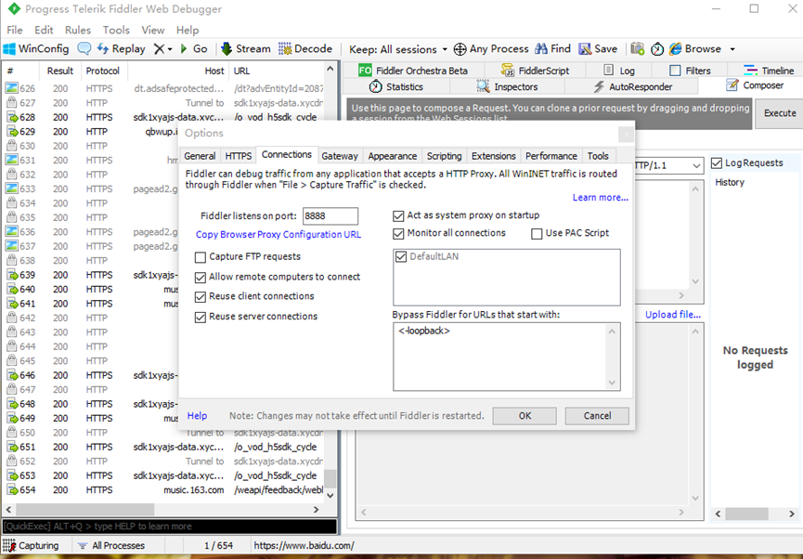Open the Inspectors tab
Screen dimensions: 803x559
(x=507, y=86)
